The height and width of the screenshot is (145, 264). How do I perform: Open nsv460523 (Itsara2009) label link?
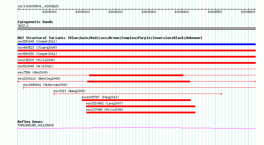(37, 48)
